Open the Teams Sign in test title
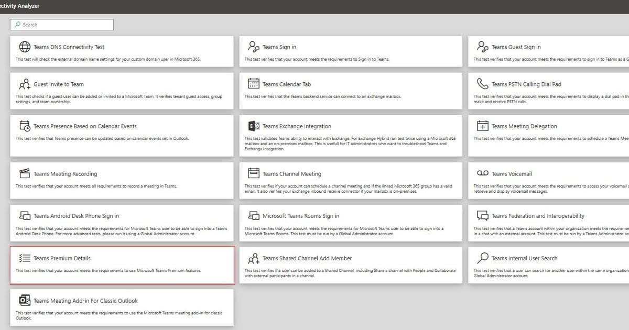629x330 pixels. pyautogui.click(x=279, y=47)
